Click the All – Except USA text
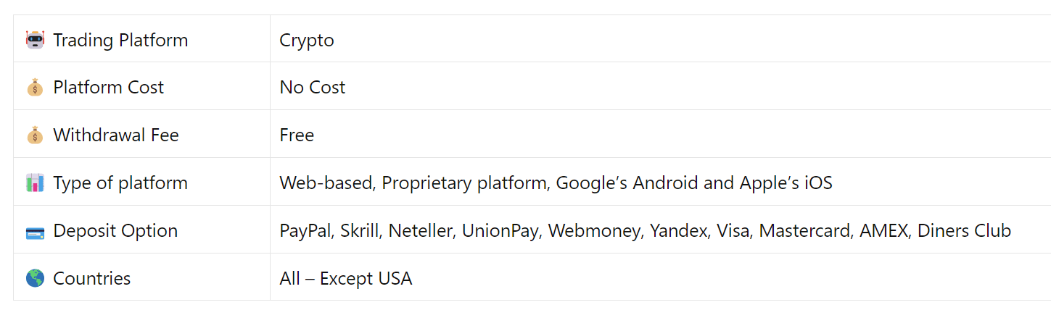This screenshot has height=310, width=1051. click(346, 278)
